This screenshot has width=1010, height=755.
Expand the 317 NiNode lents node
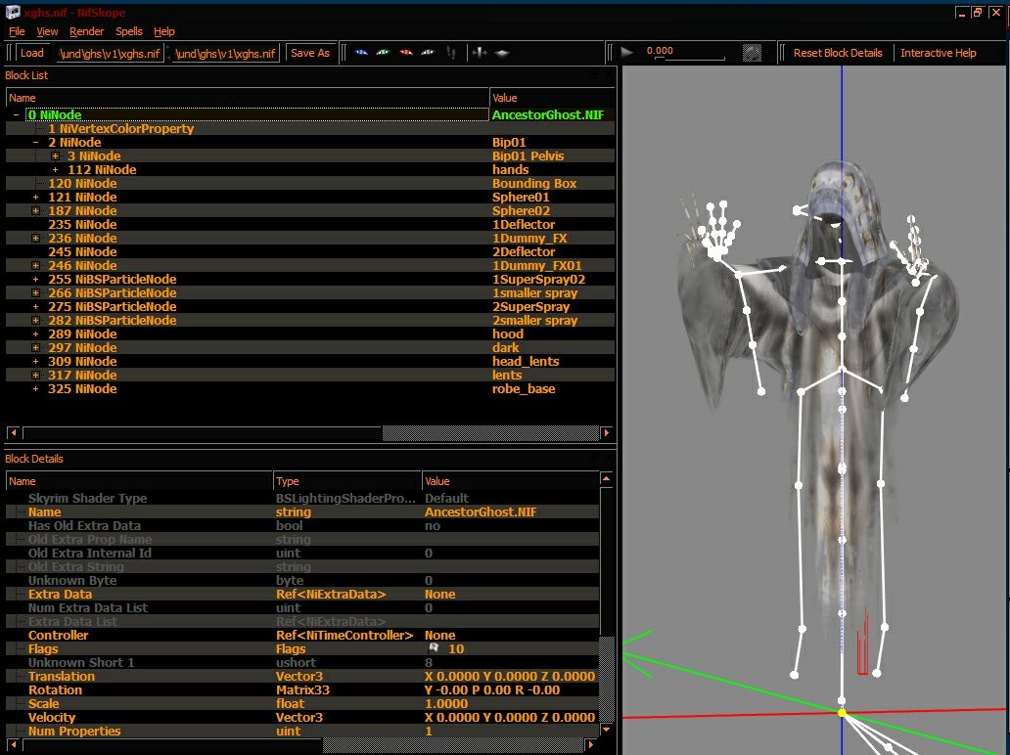click(x=35, y=375)
